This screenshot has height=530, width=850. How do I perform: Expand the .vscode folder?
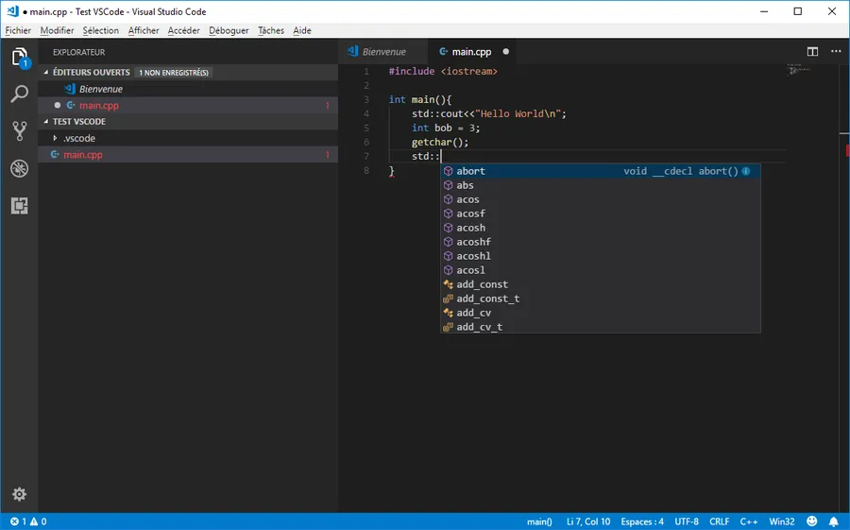click(x=78, y=138)
